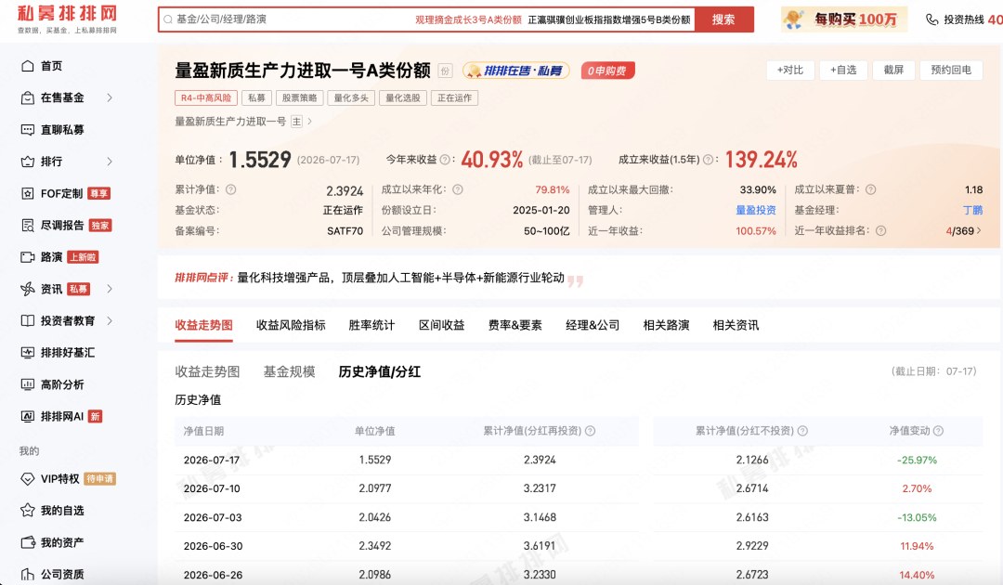Click help icon beside 今年来收益
Image resolution: width=1003 pixels, height=585 pixels.
[445, 160]
